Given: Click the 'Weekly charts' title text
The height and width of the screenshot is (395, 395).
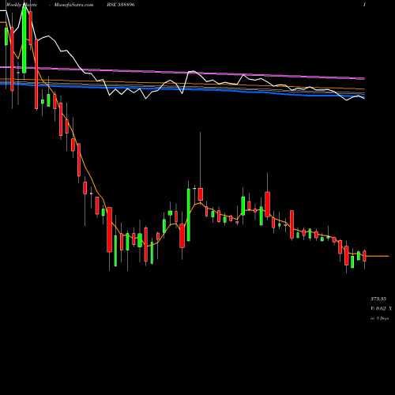Looking at the screenshot, I should click(21, 5).
